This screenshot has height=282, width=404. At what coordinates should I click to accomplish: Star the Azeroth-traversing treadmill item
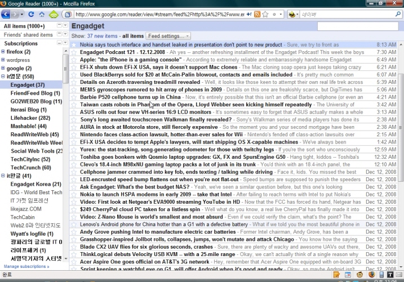pos(74,82)
